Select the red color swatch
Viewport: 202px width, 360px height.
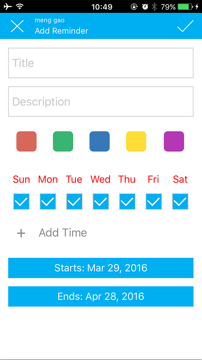click(x=27, y=141)
